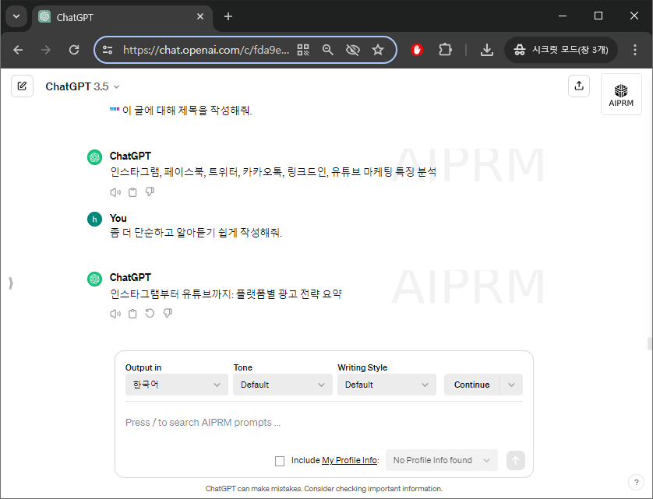
Task: Open the No Profile Info found dropdown
Action: point(442,460)
